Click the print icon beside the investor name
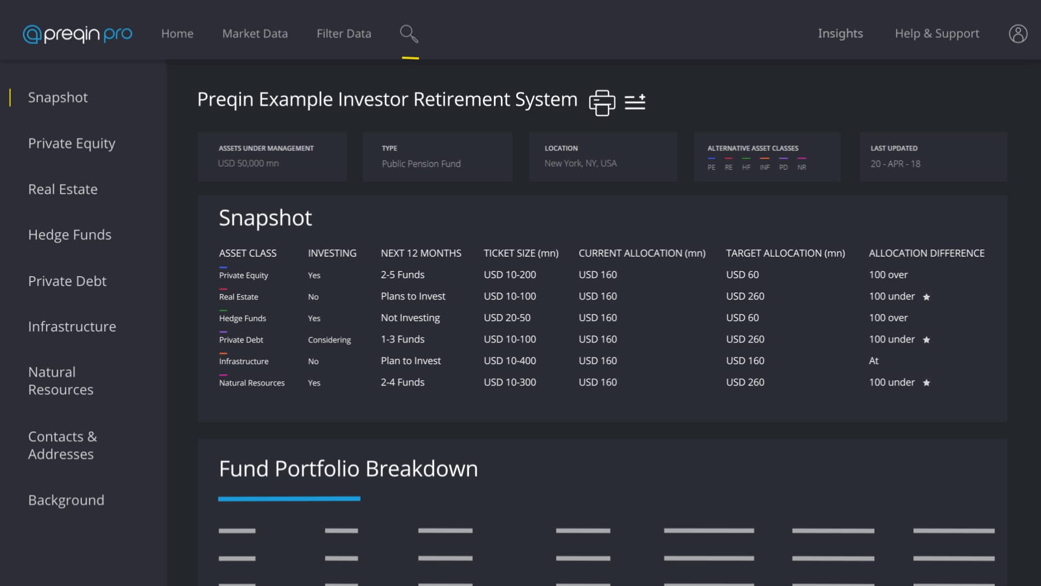The width and height of the screenshot is (1041, 586). pos(602,102)
